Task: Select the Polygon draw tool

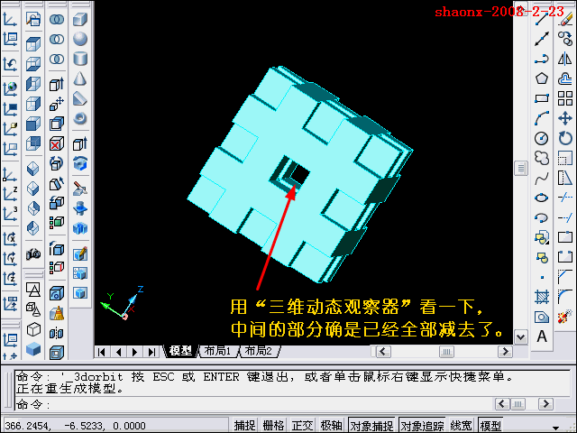Action: tap(541, 78)
